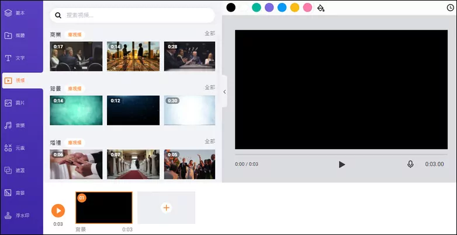The height and width of the screenshot is (235, 457).
Task: Select the 0:06 wedding ring video
Action: click(x=76, y=164)
